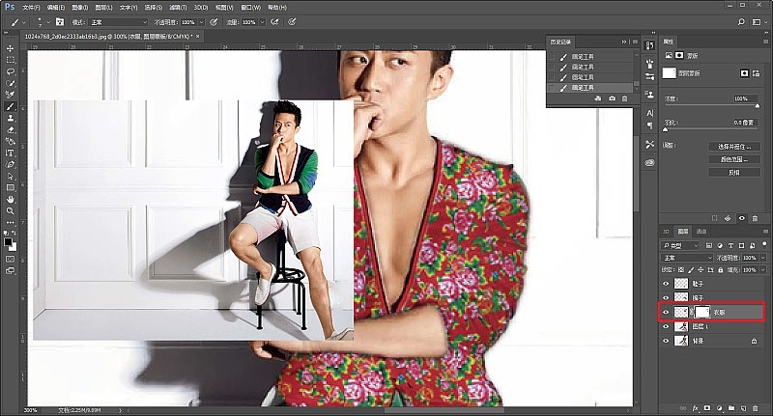
Task: Add layer mask at Layers panel bottom
Action: (x=707, y=408)
